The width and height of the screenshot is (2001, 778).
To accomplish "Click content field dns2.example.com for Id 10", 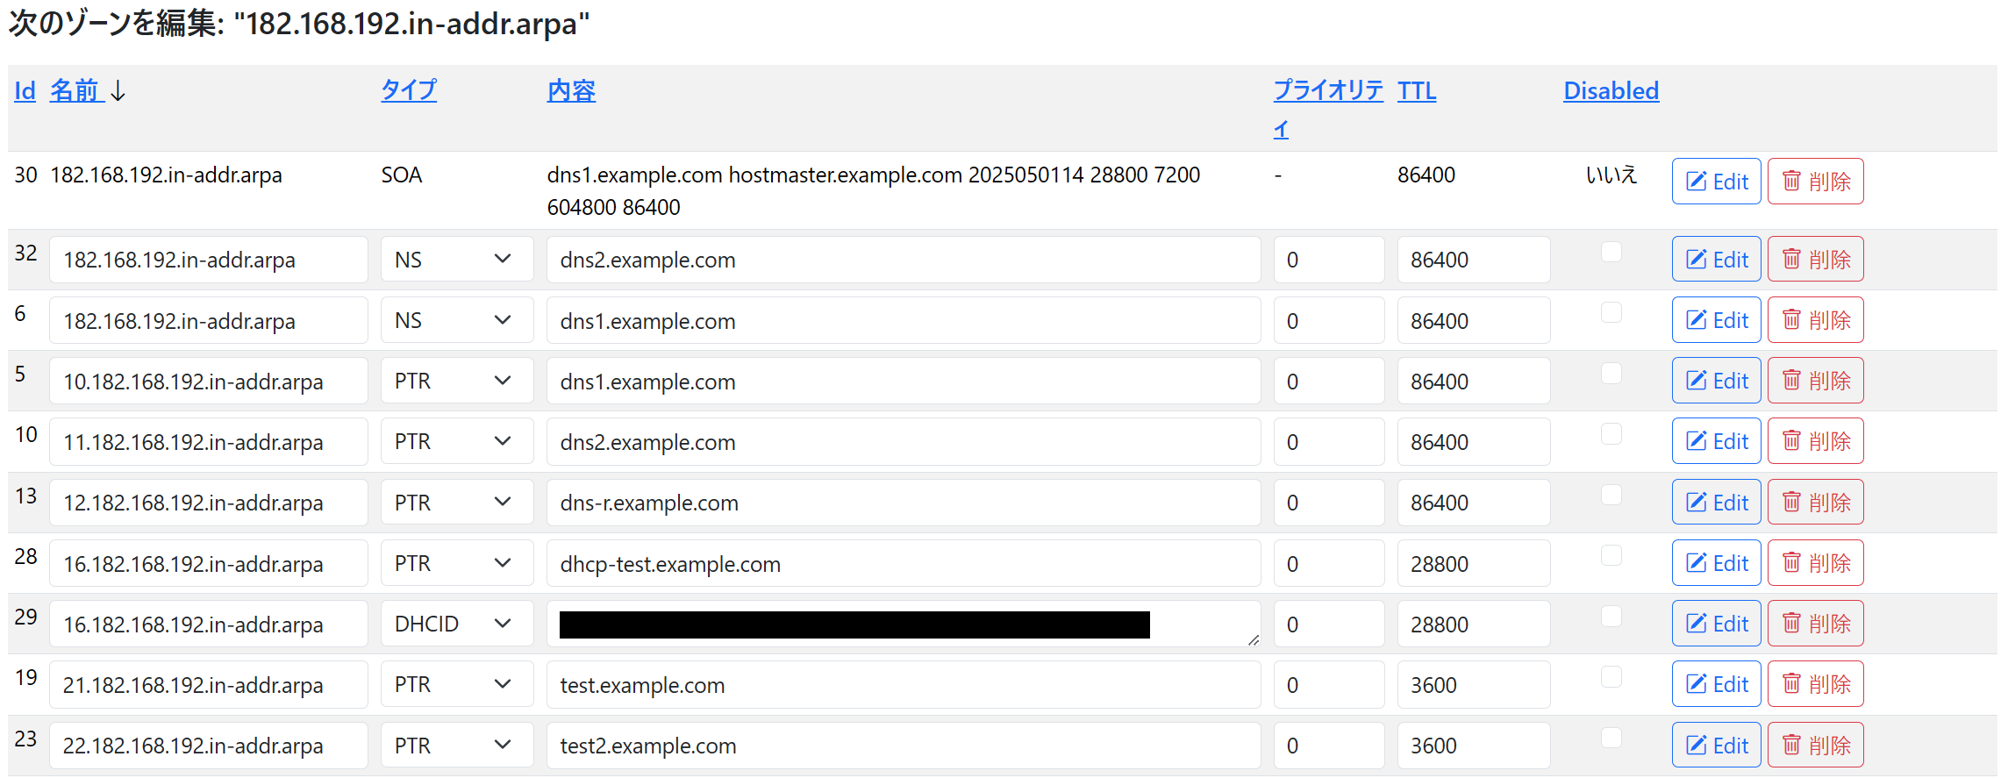I will [904, 441].
